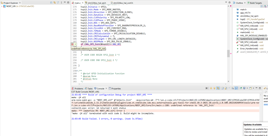This screenshot has width=268, height=136.
Task: Select main(void) in Outline
Action: tap(247, 32)
